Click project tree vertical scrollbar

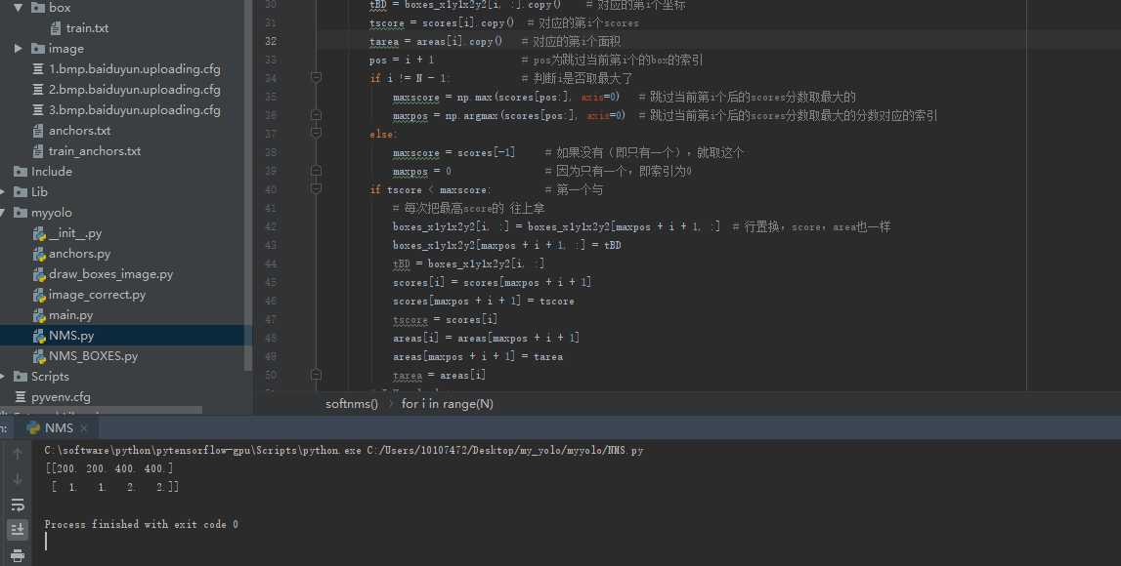click(248, 185)
